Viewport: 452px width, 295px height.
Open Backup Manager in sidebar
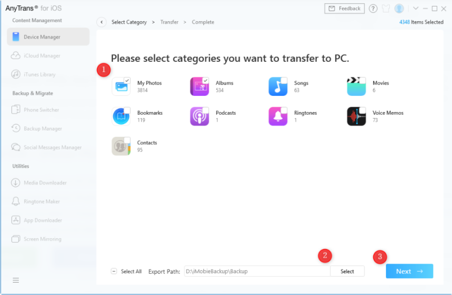(x=48, y=128)
